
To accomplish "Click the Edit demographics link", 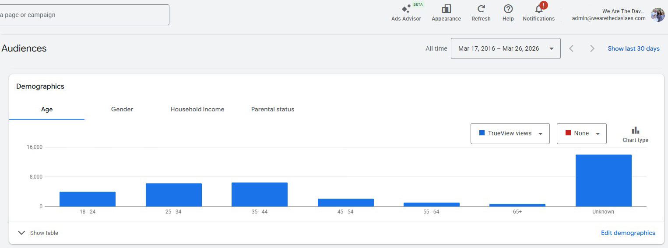I will click(628, 233).
